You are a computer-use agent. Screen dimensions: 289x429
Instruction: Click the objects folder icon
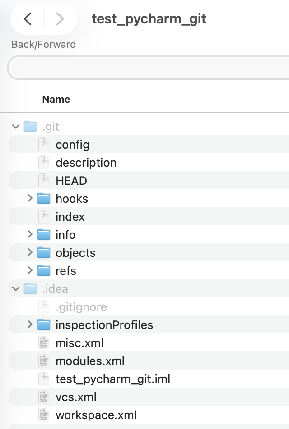[44, 253]
